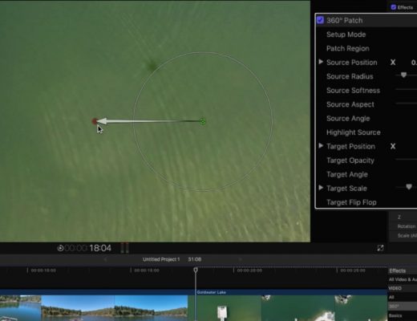This screenshot has height=321, width=417.
Task: Expand the Target Position disclosure triangle
Action: (x=321, y=146)
